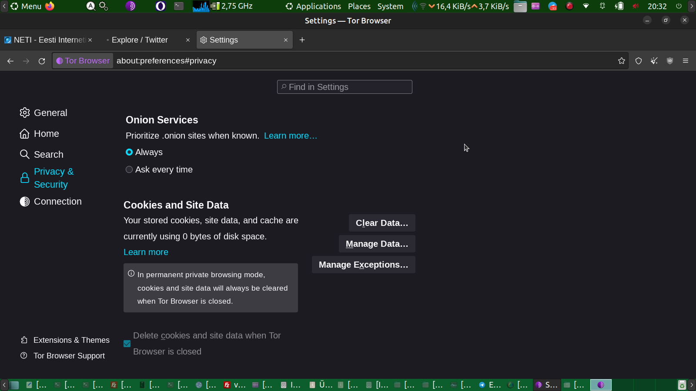Click the Tor Browser identity box in address bar
The image size is (696, 391).
(83, 61)
